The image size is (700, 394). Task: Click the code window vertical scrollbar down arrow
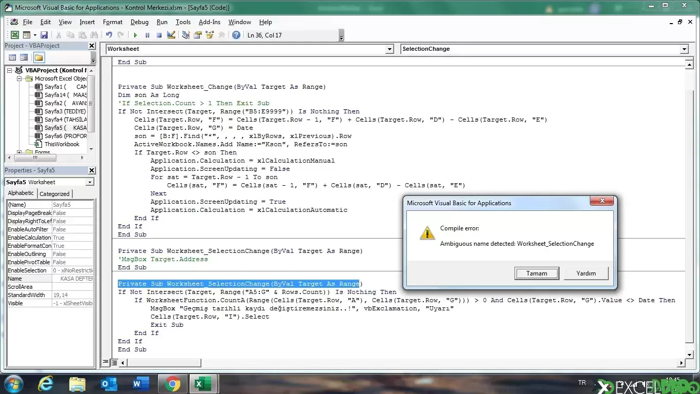[690, 354]
